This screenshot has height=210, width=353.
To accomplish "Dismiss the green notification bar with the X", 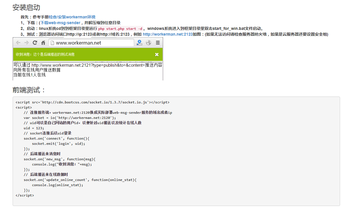I will 157,54.
